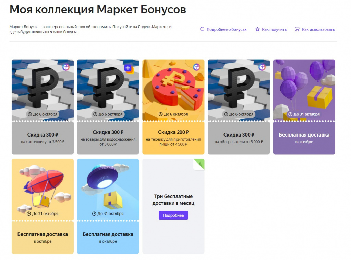The image size is (351, 260).
Task: Open the UFO free delivery card
Action: (108, 206)
